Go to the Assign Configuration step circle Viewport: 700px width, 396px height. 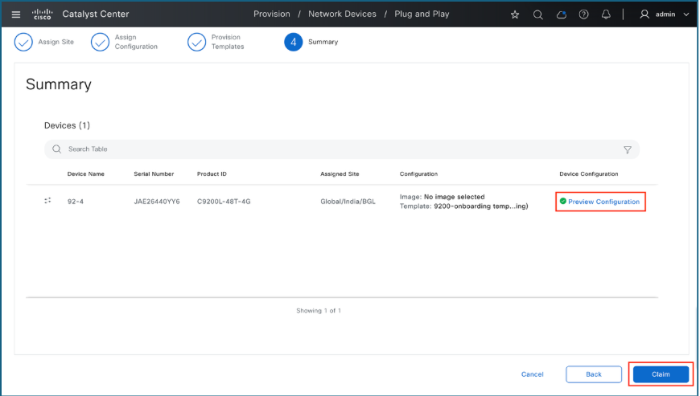coord(100,42)
